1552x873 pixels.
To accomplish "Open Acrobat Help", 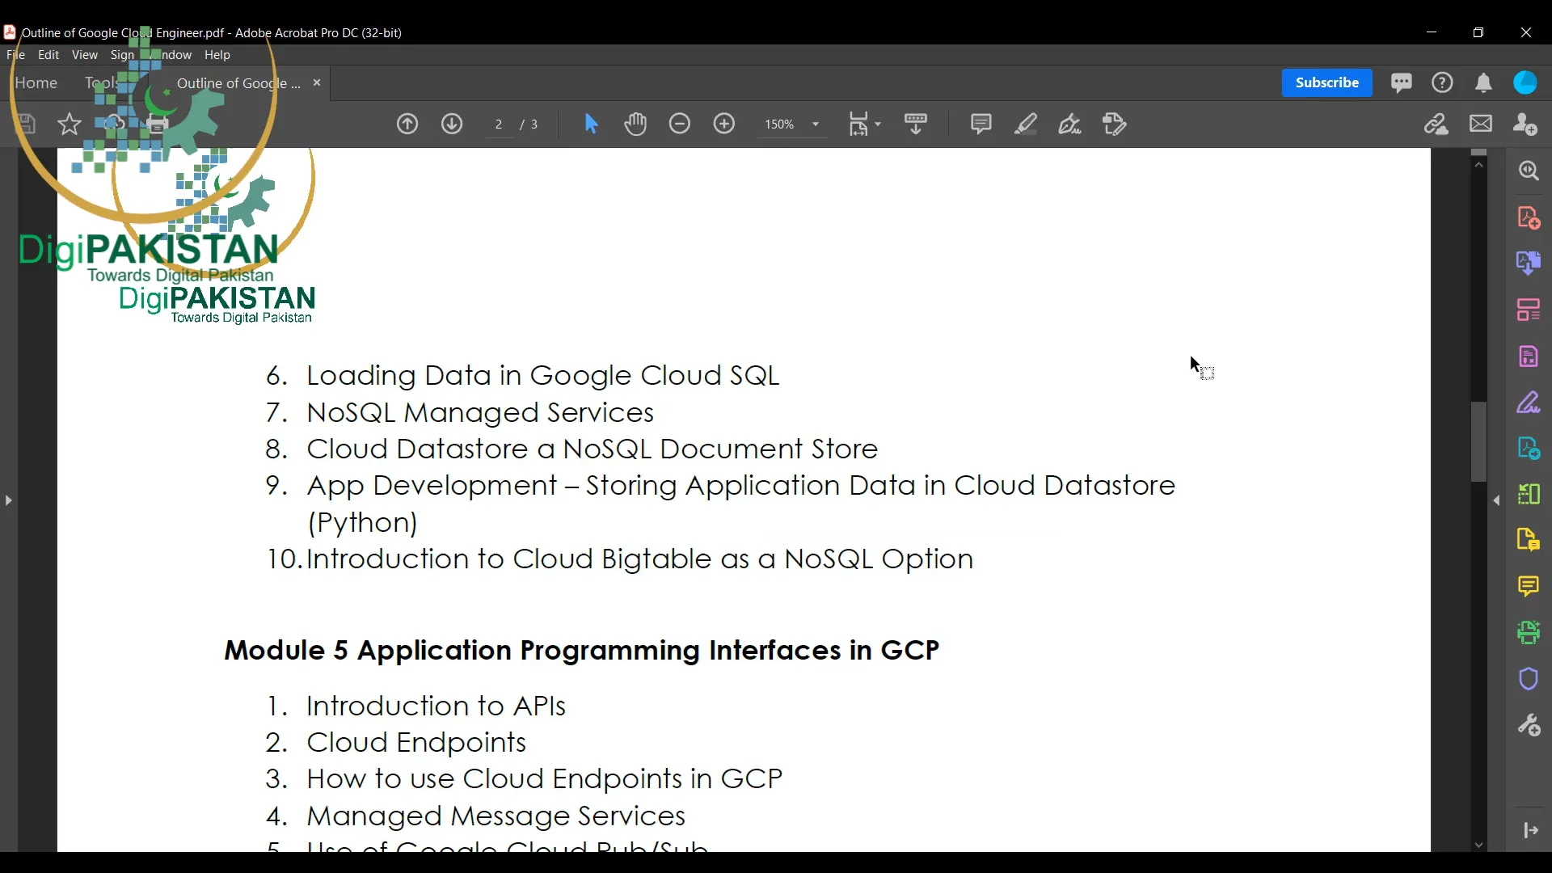I will (x=1444, y=82).
